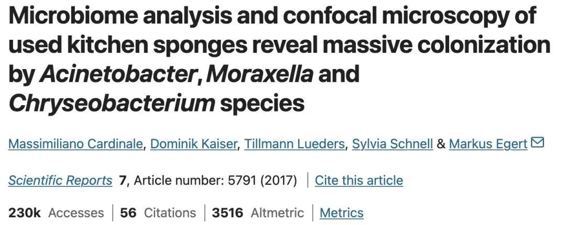Click the envelope icon beside Markus Egert
566x225 pixels.
pos(538,142)
